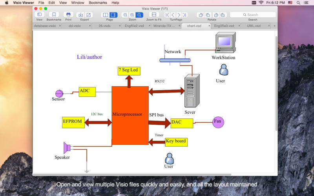This screenshot has width=314, height=196.
Task: Open the Window menu
Action: tap(78, 3)
